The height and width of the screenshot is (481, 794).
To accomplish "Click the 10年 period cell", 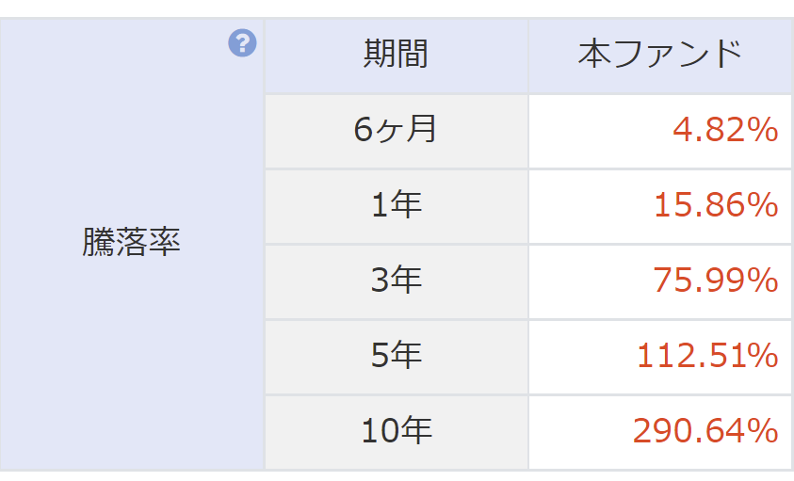I will (396, 431).
